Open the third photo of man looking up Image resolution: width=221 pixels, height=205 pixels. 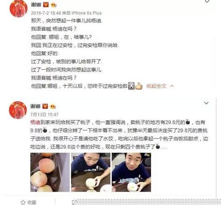[x=131, y=172]
